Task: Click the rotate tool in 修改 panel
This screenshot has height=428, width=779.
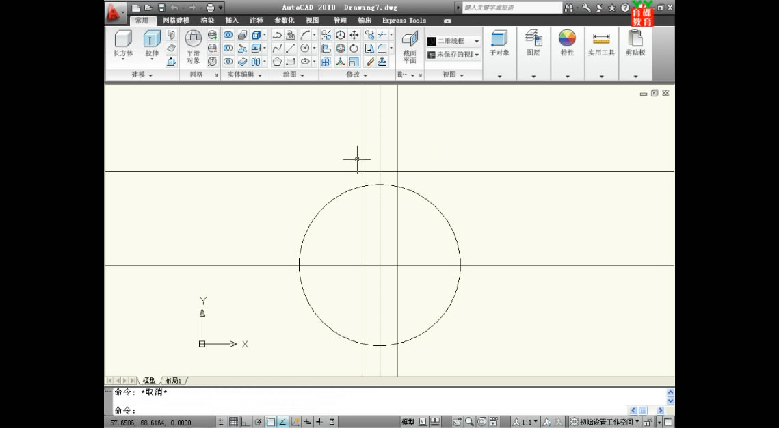Action: 354,48
